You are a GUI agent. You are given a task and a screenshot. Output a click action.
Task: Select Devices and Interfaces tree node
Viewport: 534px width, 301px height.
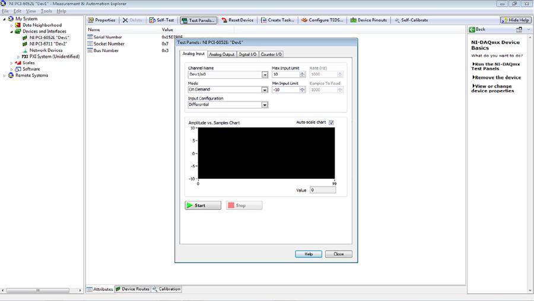(x=44, y=31)
